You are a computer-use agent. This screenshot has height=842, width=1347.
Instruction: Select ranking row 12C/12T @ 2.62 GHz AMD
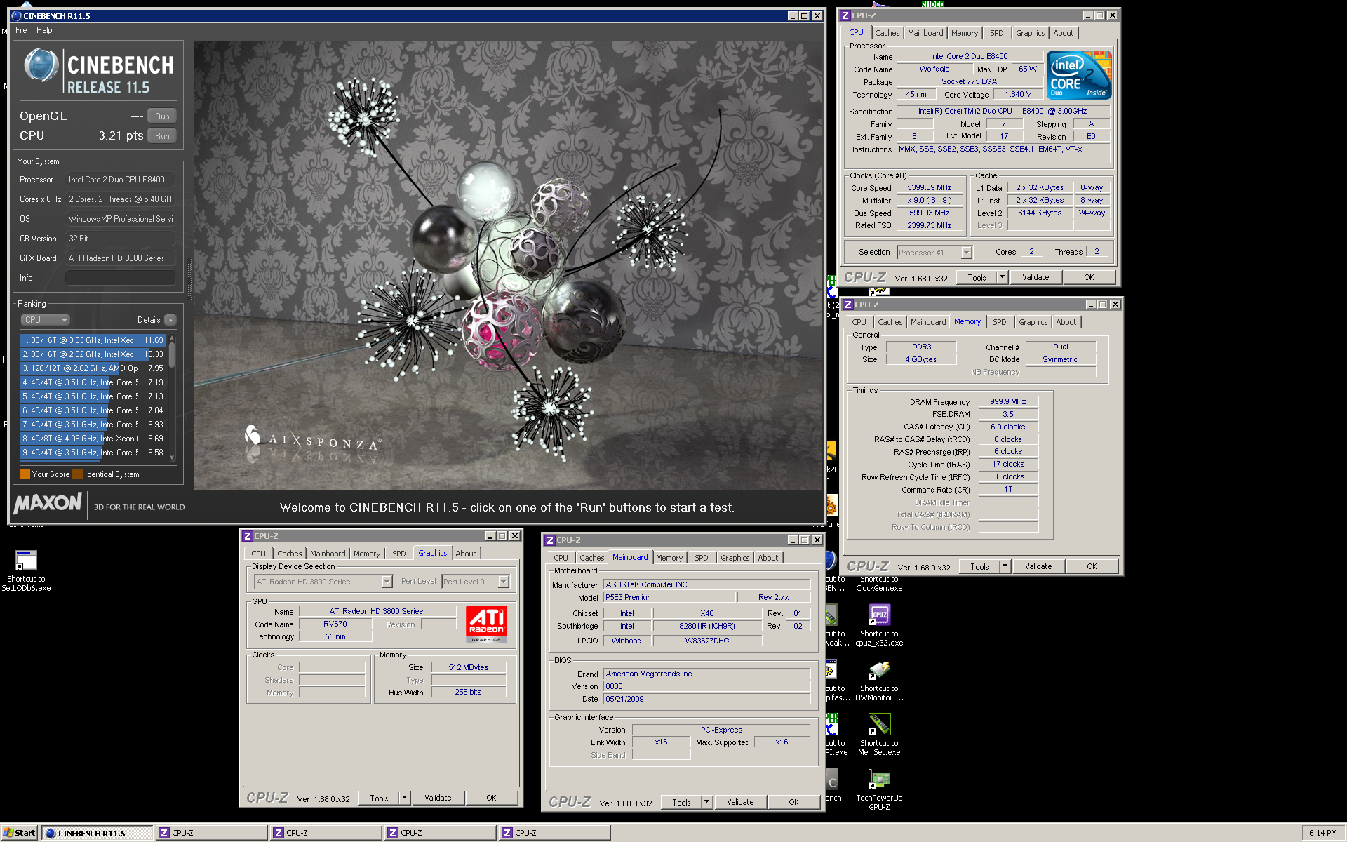pyautogui.click(x=93, y=368)
